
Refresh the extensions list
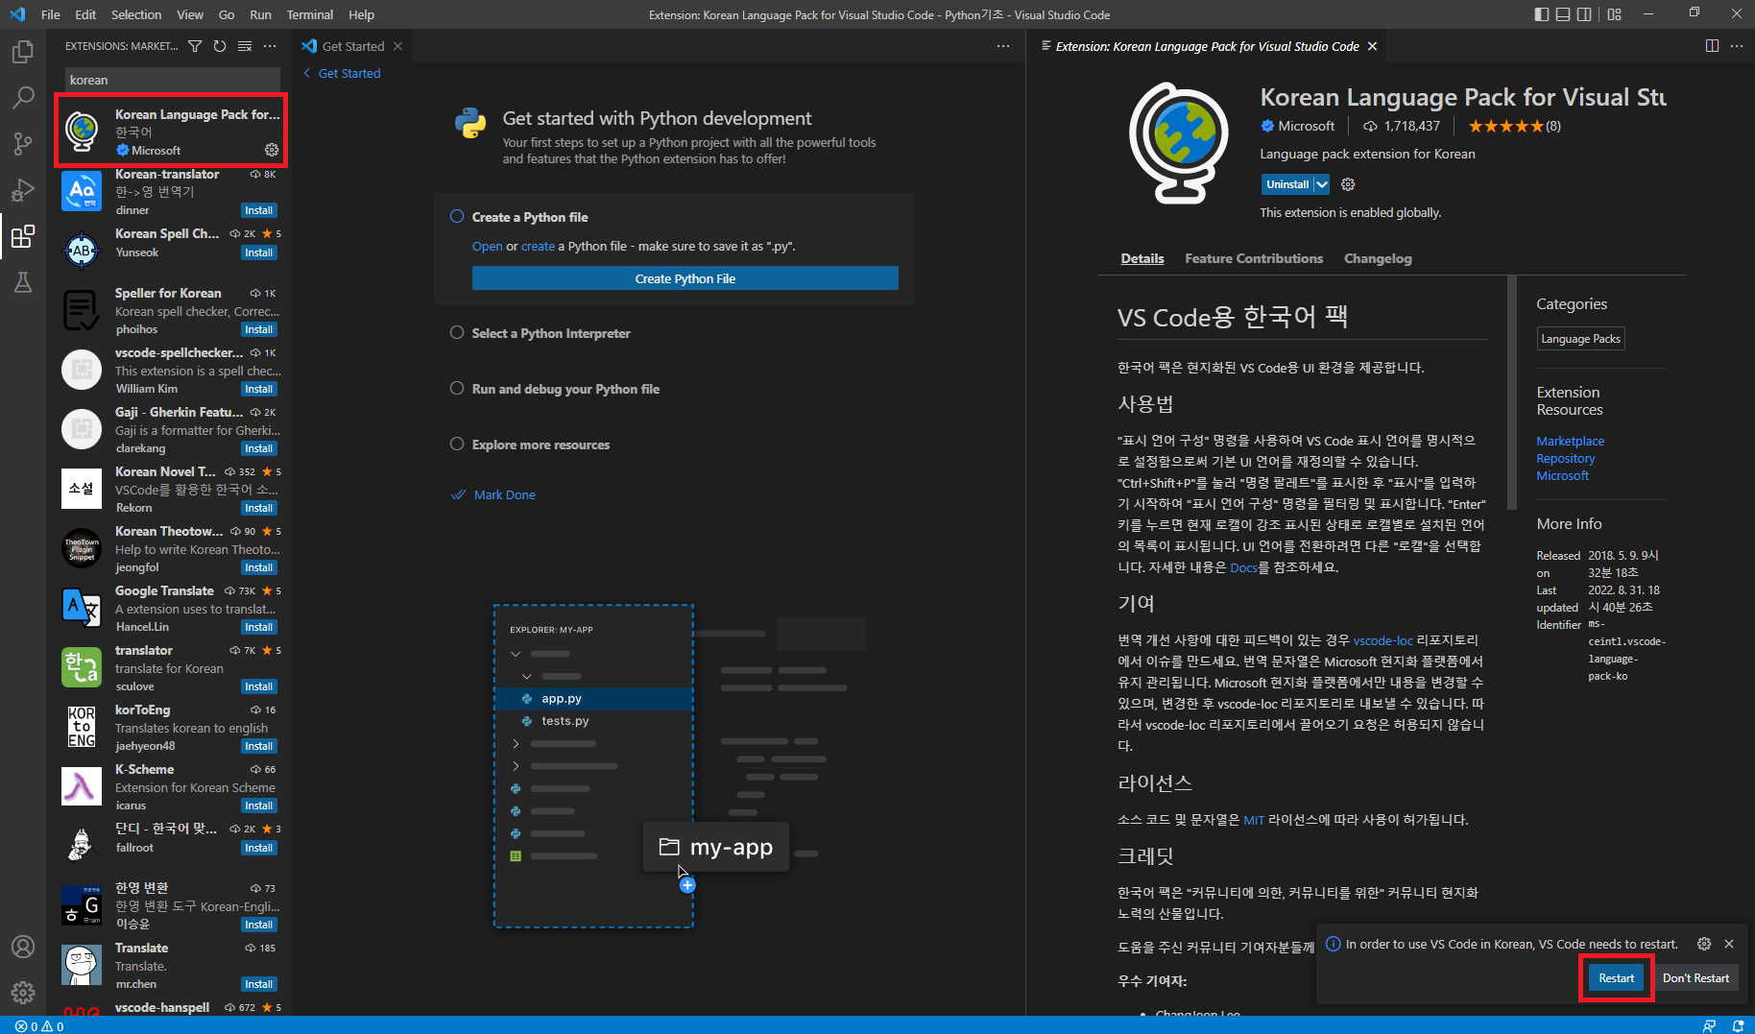[x=220, y=46]
